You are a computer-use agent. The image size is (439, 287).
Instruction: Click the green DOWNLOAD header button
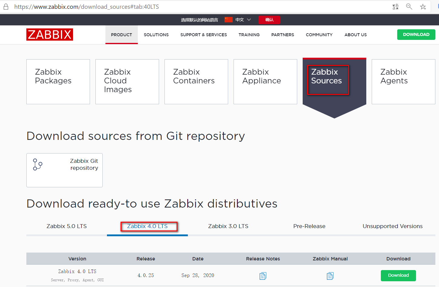(x=416, y=34)
